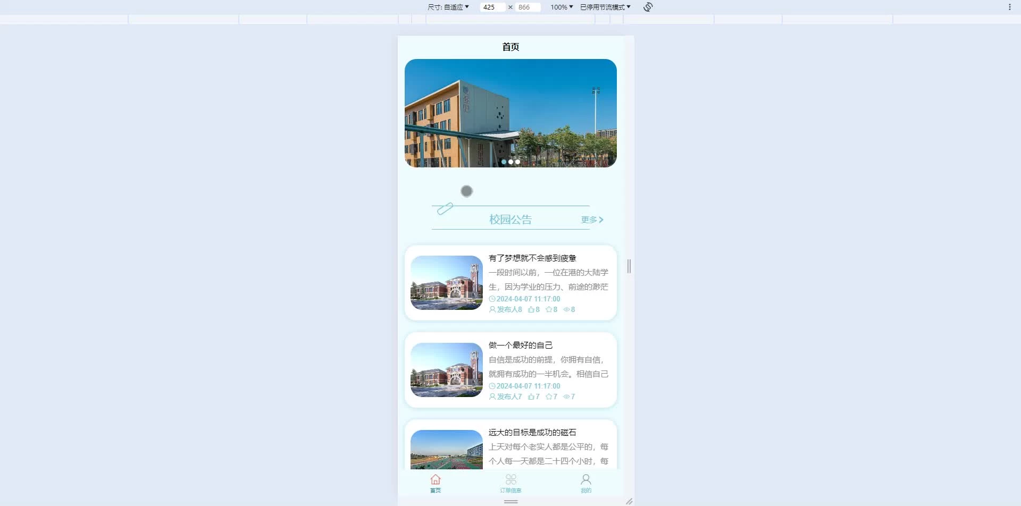Select the second carousel indicator dot
Screen dimensions: 1021x506
510,162
